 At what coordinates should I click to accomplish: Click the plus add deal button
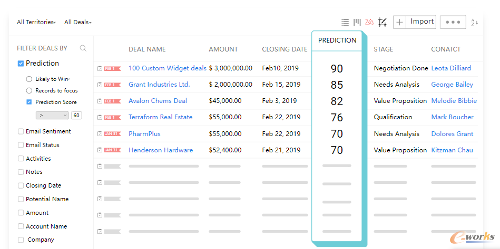click(400, 22)
